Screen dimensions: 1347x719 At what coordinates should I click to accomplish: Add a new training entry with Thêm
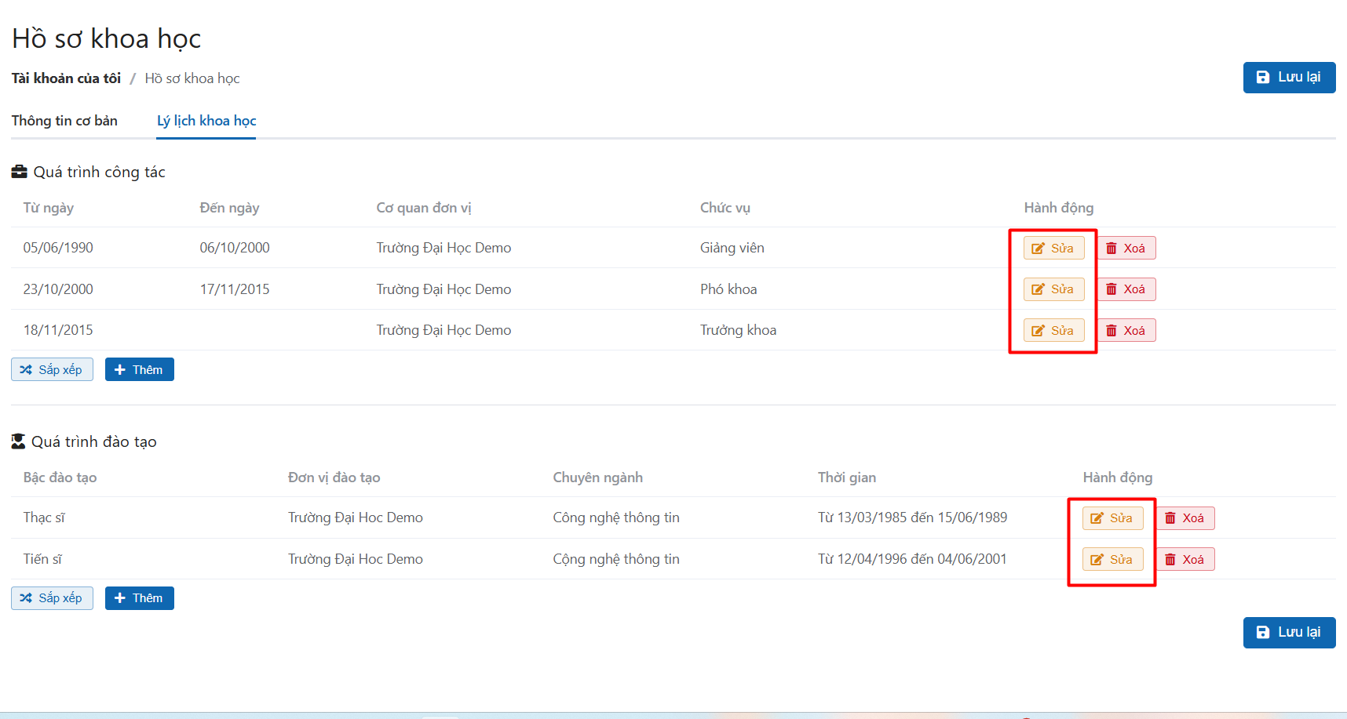coord(139,598)
